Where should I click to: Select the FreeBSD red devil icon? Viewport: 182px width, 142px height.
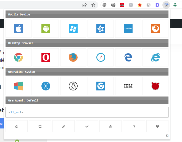[x=155, y=86]
